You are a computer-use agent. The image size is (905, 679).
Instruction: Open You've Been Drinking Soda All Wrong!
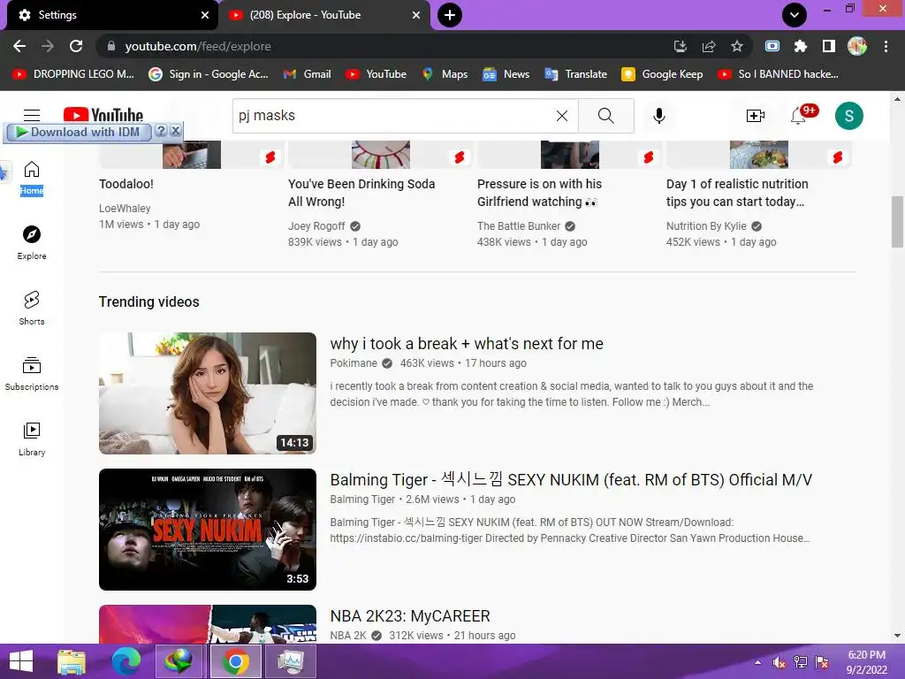pyautogui.click(x=361, y=192)
